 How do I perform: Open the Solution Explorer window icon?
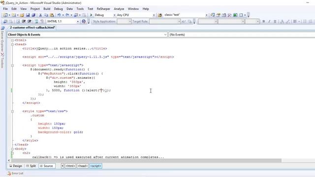[x=213, y=15]
